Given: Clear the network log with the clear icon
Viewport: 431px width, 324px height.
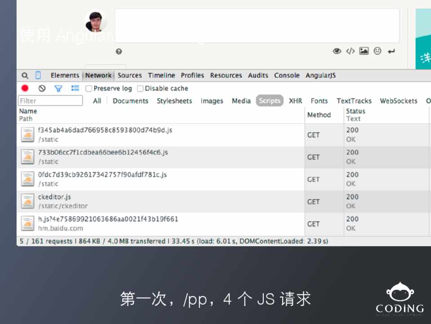Looking at the screenshot, I should point(42,88).
